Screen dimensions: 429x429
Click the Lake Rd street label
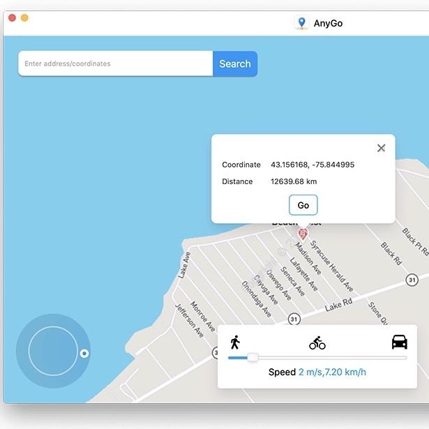click(x=339, y=305)
